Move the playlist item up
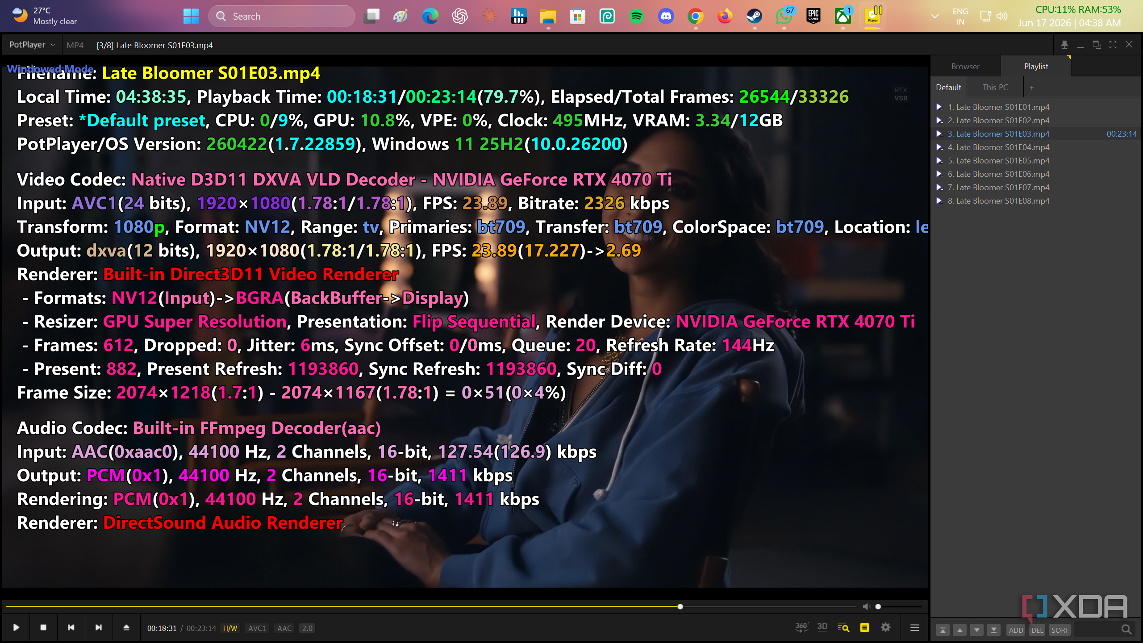The height and width of the screenshot is (643, 1143). click(960, 630)
